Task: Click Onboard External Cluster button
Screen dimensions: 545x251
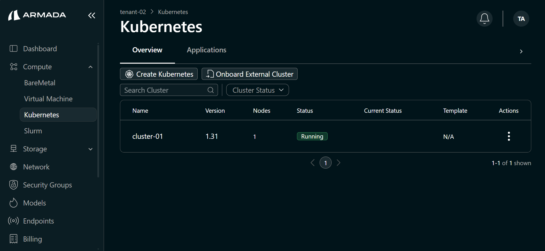Action: 249,74
